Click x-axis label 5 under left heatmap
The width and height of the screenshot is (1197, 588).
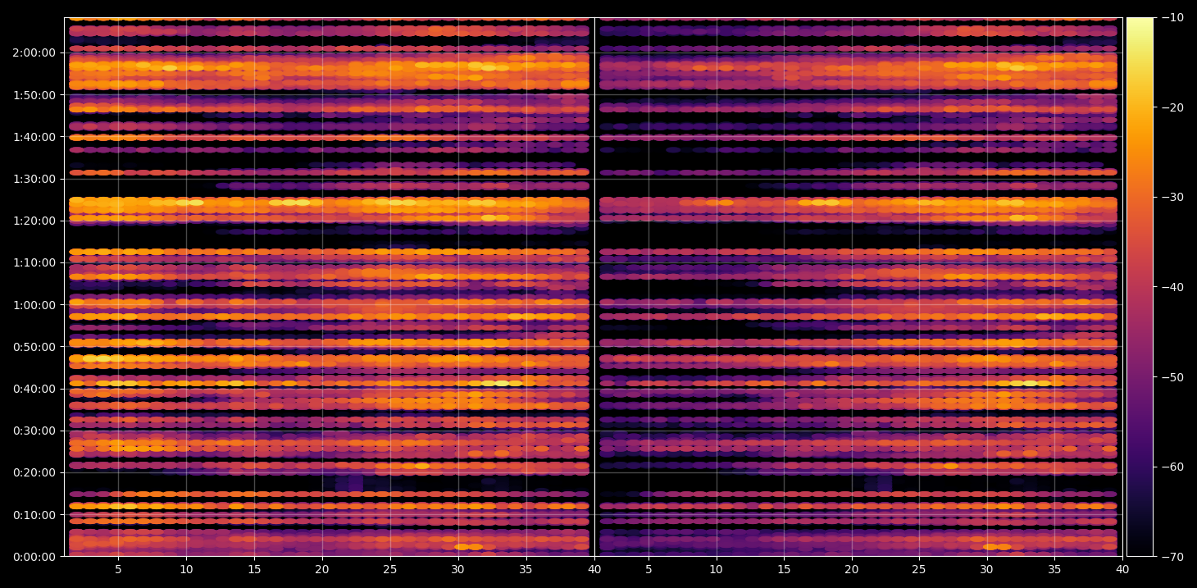118,570
